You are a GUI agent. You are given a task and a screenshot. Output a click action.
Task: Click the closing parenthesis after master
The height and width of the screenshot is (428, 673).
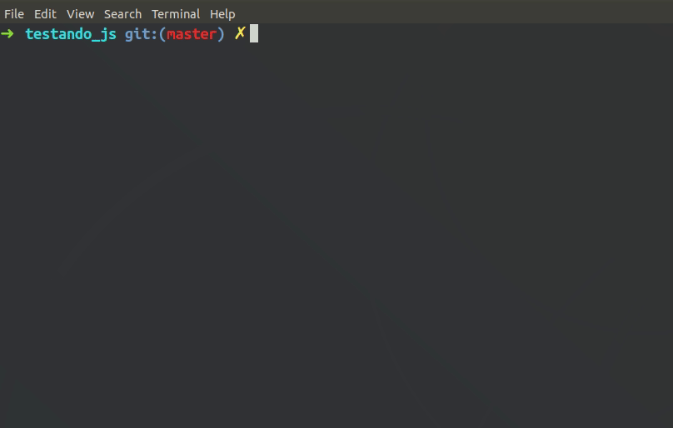221,34
